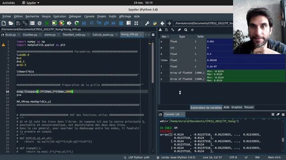Click the conda: base (Python 3.8.5) status entry
The width and height of the screenshot is (286, 160).
coord(176,157)
